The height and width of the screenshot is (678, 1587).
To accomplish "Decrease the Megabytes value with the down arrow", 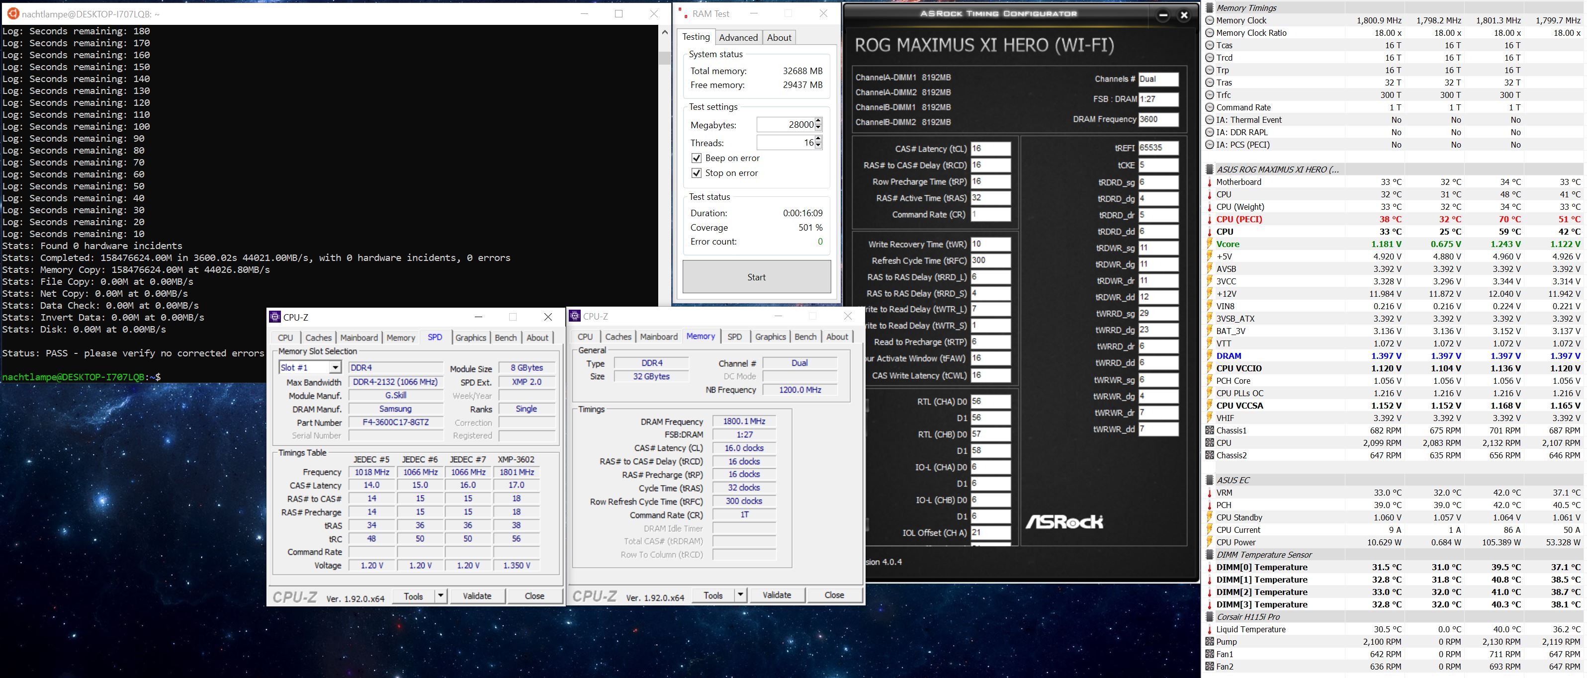I will tap(818, 128).
